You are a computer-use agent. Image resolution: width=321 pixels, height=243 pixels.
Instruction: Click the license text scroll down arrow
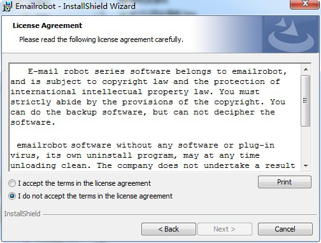click(306, 165)
